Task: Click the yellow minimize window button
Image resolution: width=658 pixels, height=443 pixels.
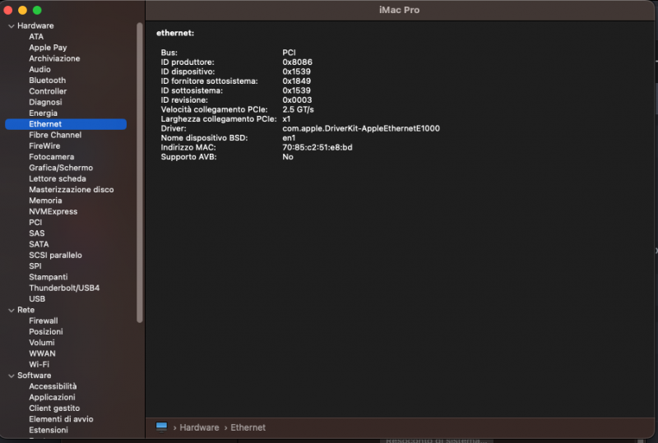Action: click(23, 10)
